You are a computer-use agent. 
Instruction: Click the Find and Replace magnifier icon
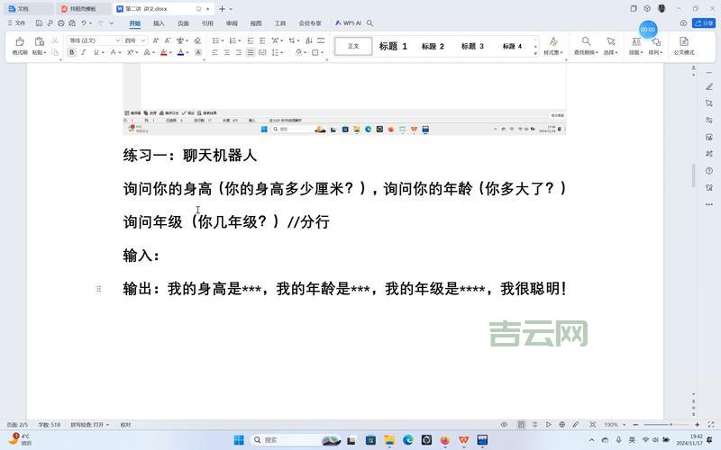pyautogui.click(x=586, y=41)
